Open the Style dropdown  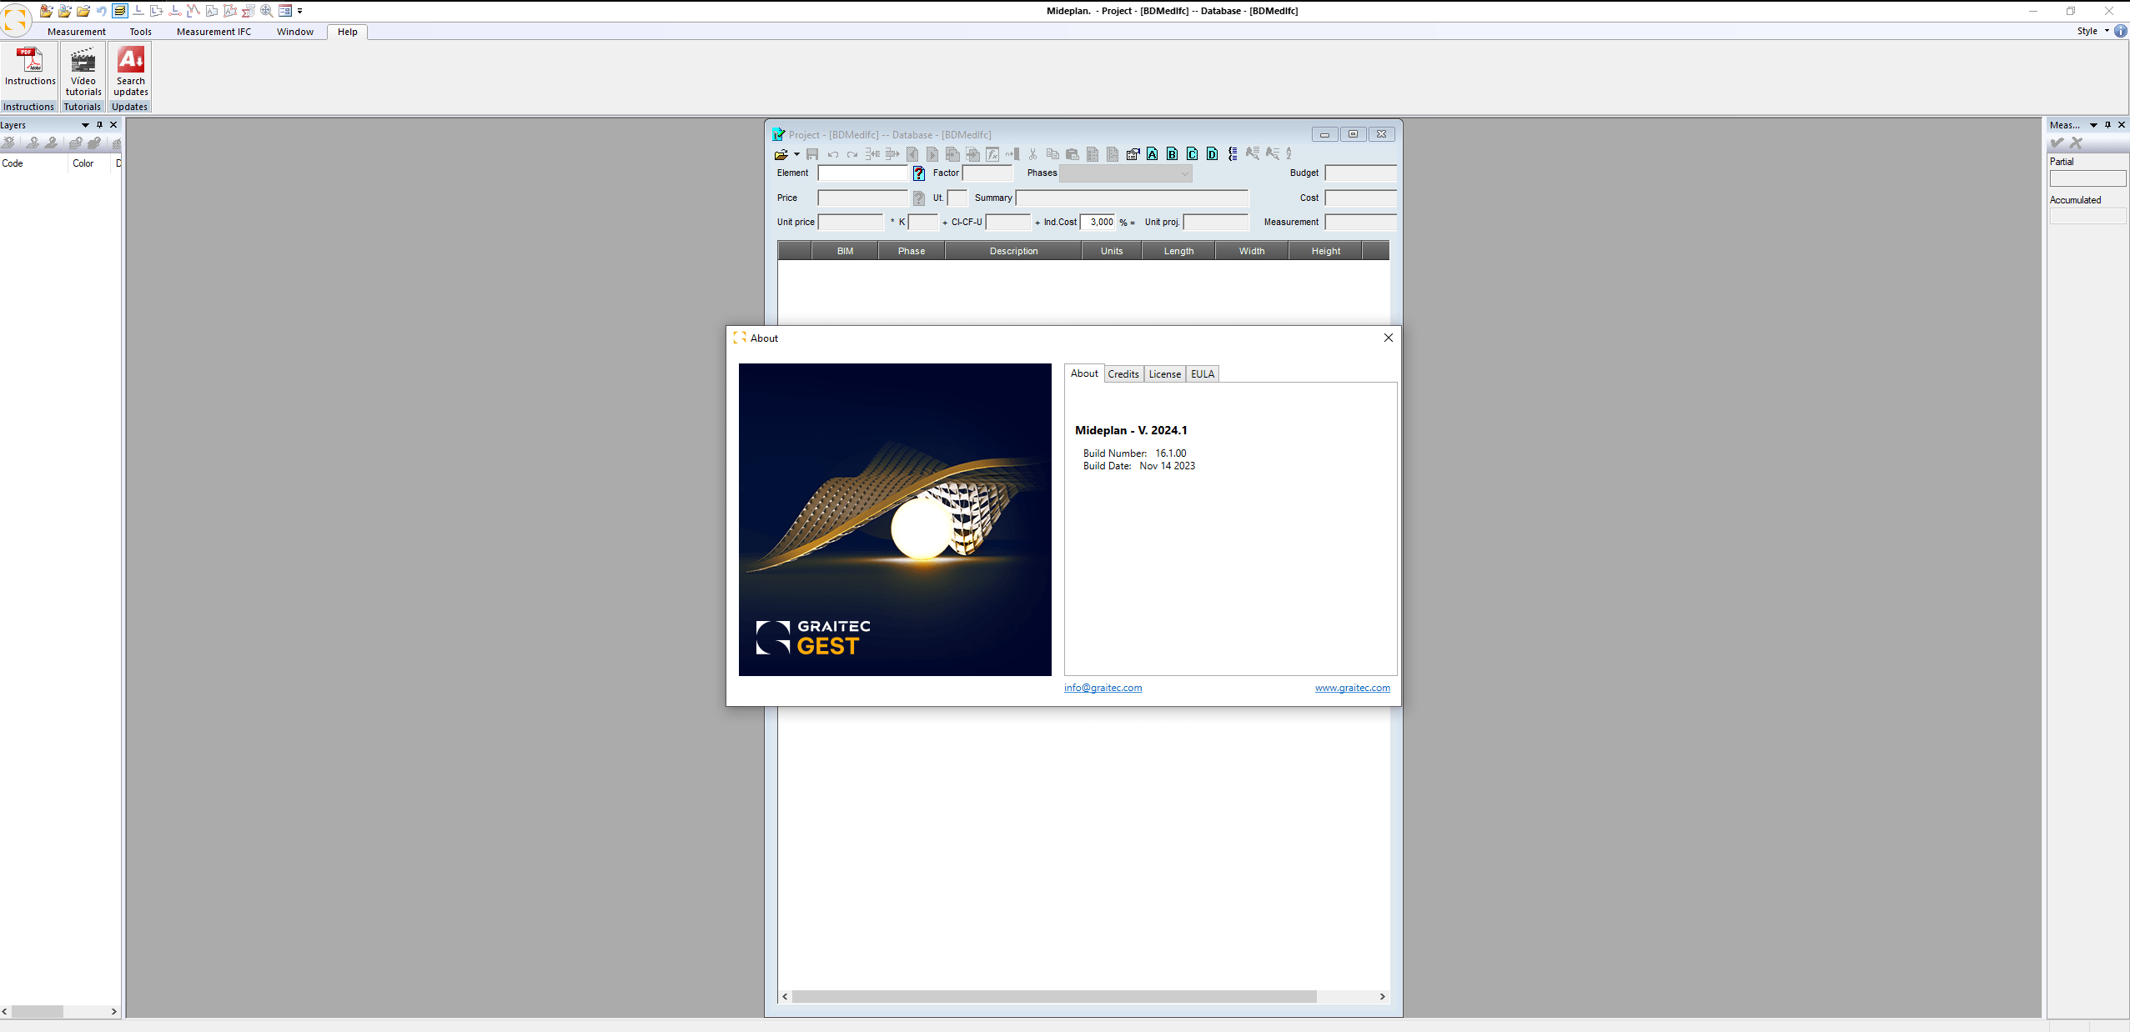coord(2092,31)
